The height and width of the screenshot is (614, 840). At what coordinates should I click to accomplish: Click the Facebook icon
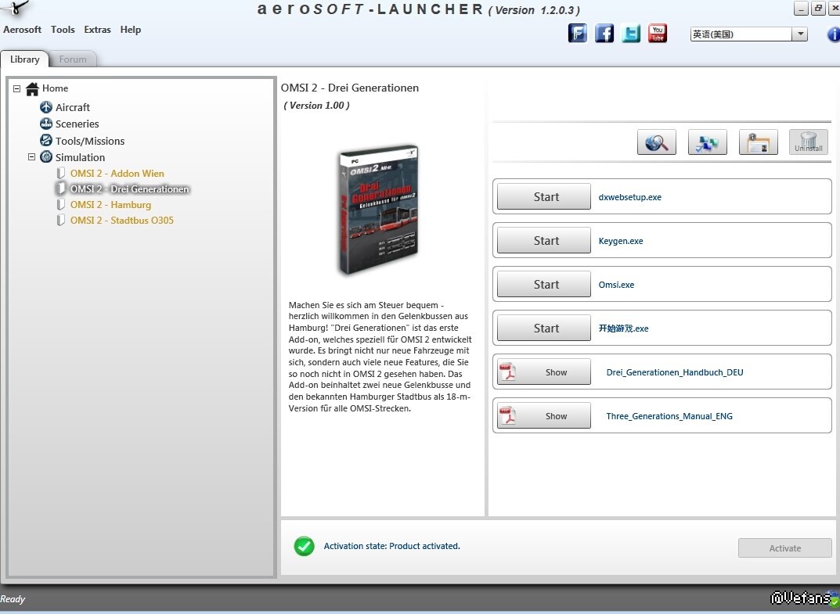604,33
